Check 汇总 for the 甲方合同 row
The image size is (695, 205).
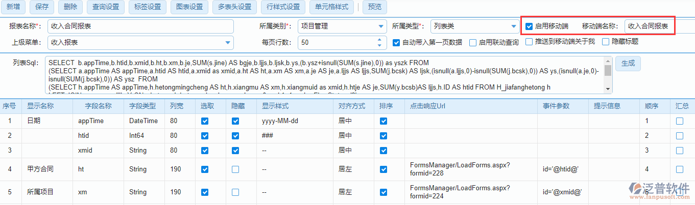680,169
